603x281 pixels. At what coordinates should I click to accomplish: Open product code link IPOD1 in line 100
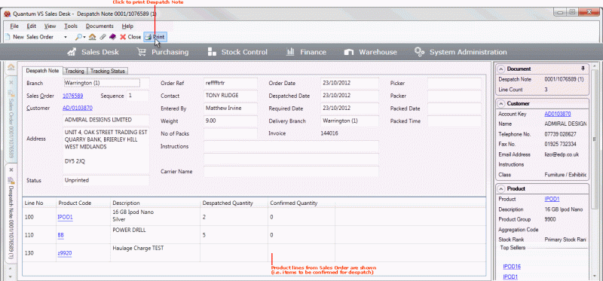65,217
